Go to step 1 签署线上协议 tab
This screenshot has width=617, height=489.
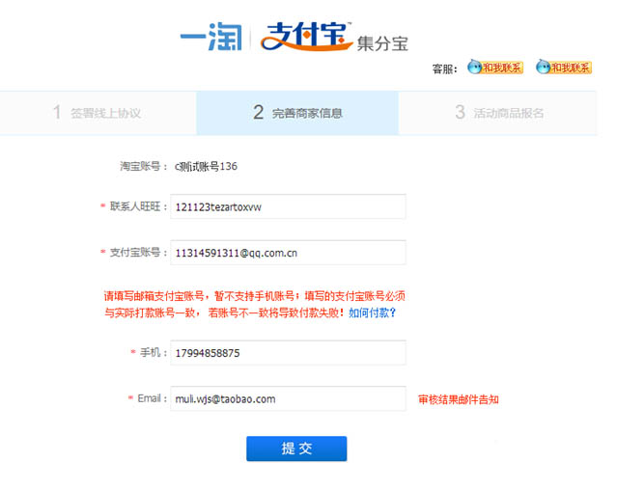[98, 113]
